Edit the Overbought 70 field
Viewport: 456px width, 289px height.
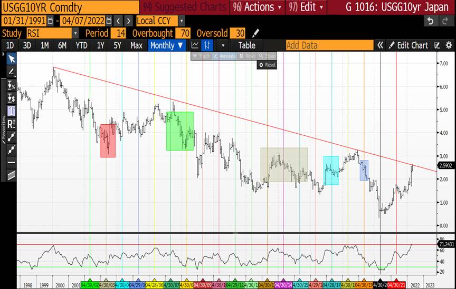[183, 33]
